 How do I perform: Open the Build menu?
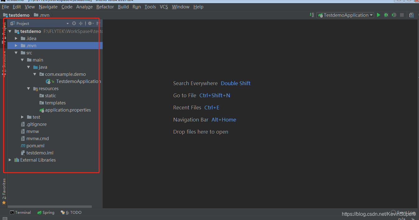(x=123, y=7)
